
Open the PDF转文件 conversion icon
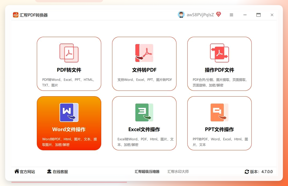pos(69,53)
